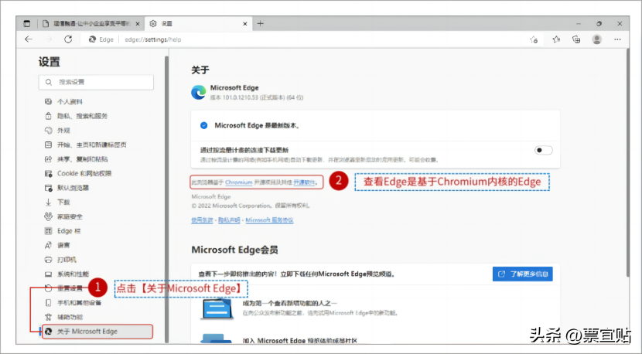Add this page to favorites star icon

click(x=534, y=39)
